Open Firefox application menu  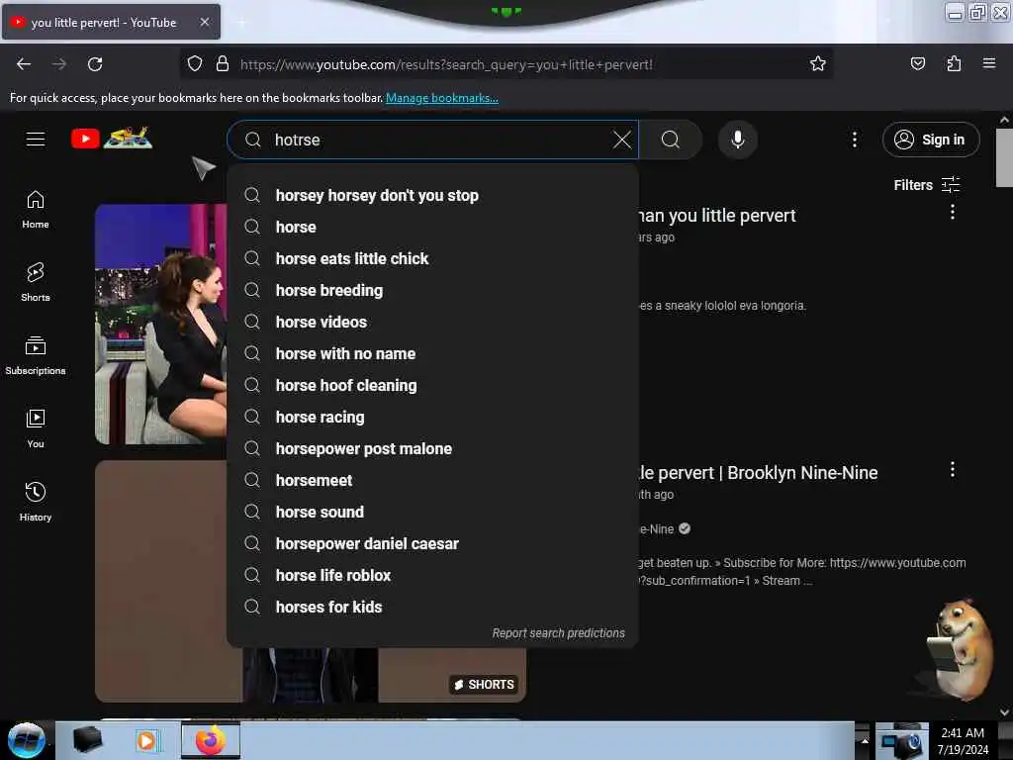point(989,63)
